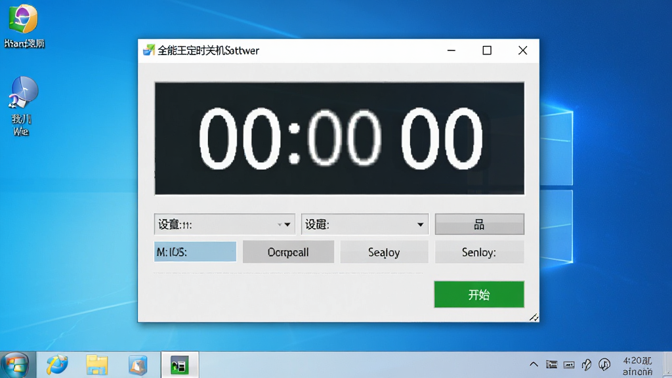The image size is (672, 378).
Task: Click the tray icon left of the volume icon
Action: [587, 364]
